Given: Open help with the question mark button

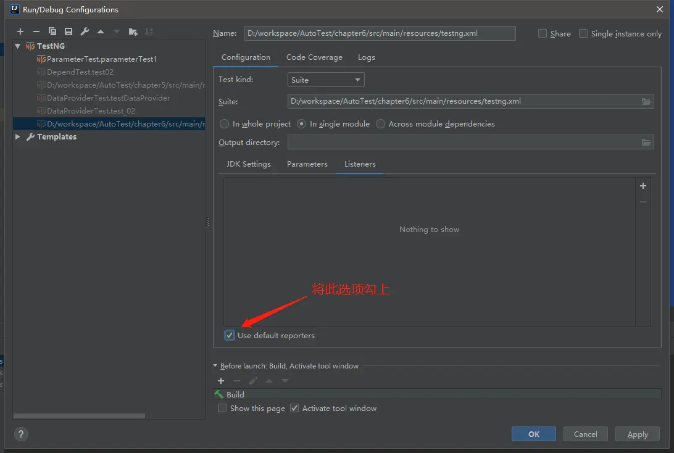Looking at the screenshot, I should tap(21, 434).
